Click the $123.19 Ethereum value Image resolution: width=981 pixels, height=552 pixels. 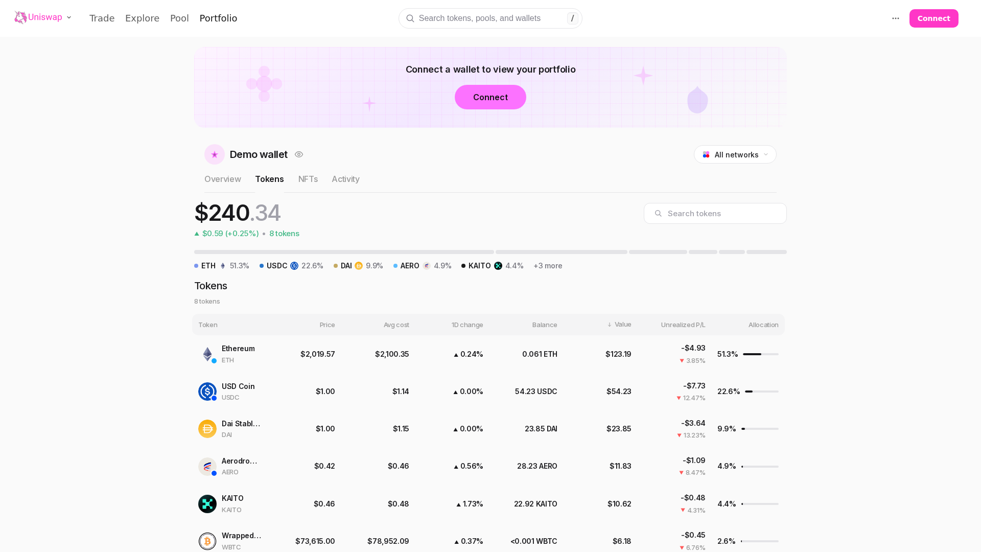618,354
